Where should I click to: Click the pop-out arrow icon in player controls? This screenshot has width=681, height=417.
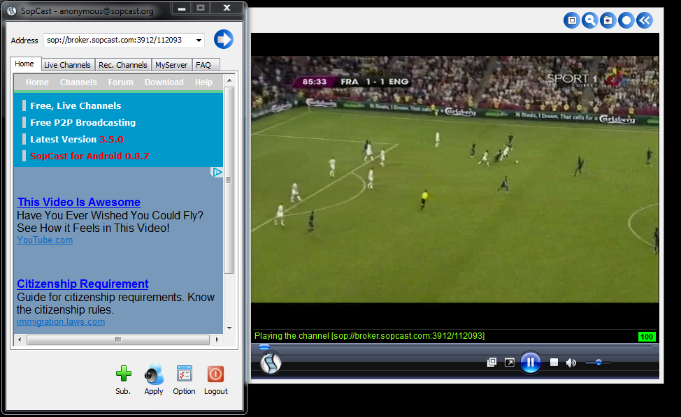point(510,362)
